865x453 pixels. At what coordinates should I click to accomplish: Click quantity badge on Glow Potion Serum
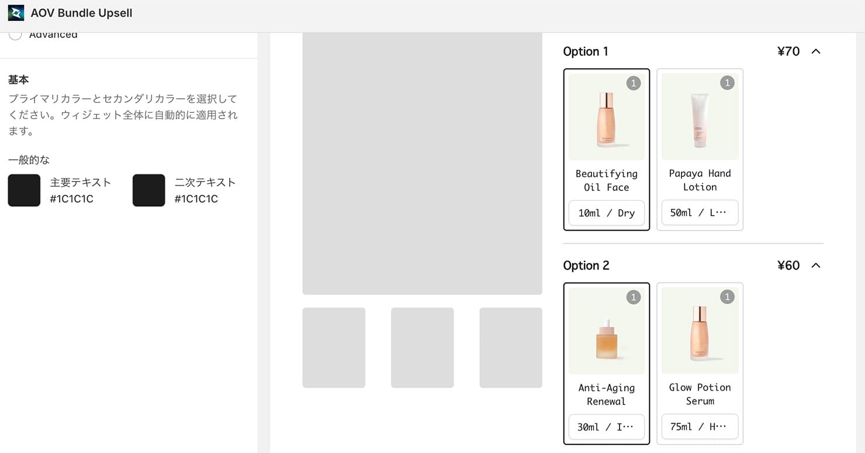pos(727,298)
